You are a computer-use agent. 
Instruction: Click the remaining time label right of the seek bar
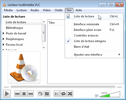119,87
